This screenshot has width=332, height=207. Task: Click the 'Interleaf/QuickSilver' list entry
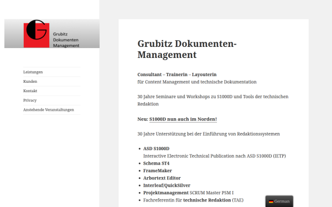click(167, 185)
